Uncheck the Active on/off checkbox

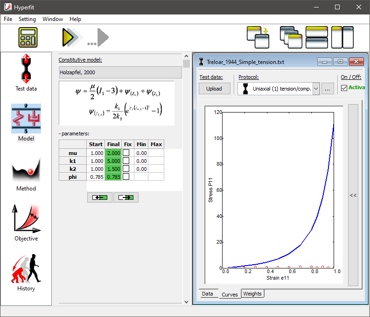pyautogui.click(x=344, y=88)
